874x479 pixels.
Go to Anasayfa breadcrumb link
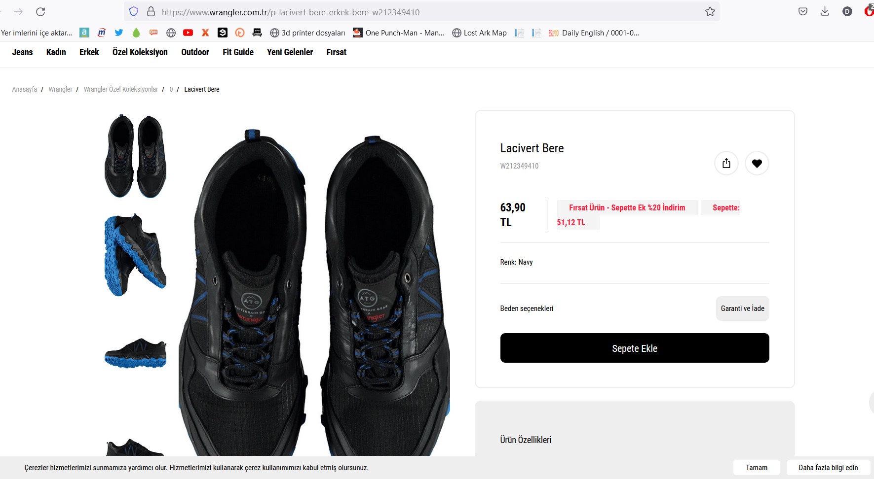pyautogui.click(x=25, y=89)
